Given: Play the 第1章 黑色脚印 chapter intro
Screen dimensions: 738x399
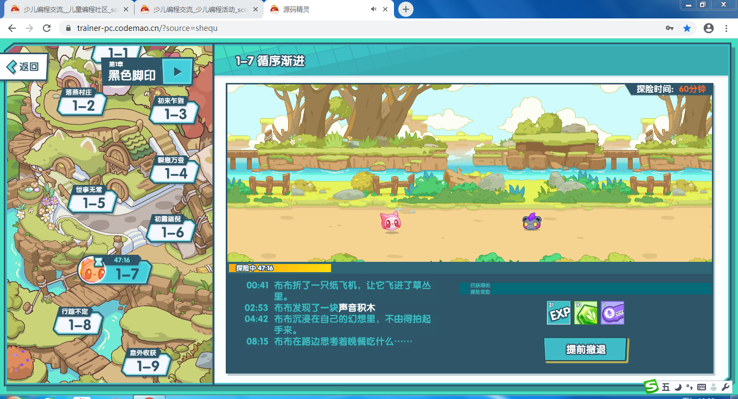Looking at the screenshot, I should pyautogui.click(x=177, y=72).
